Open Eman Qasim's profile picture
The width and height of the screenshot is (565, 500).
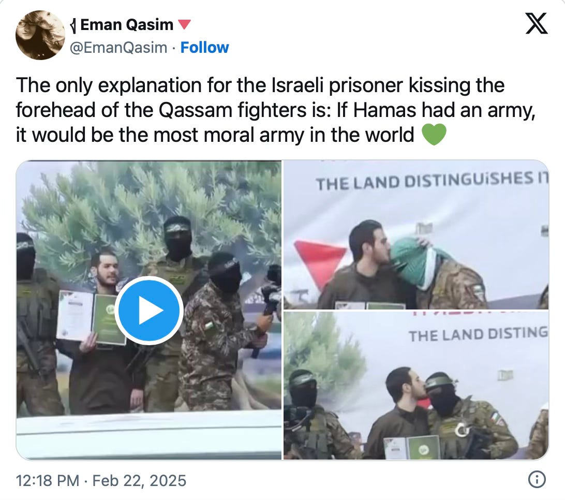(x=40, y=35)
